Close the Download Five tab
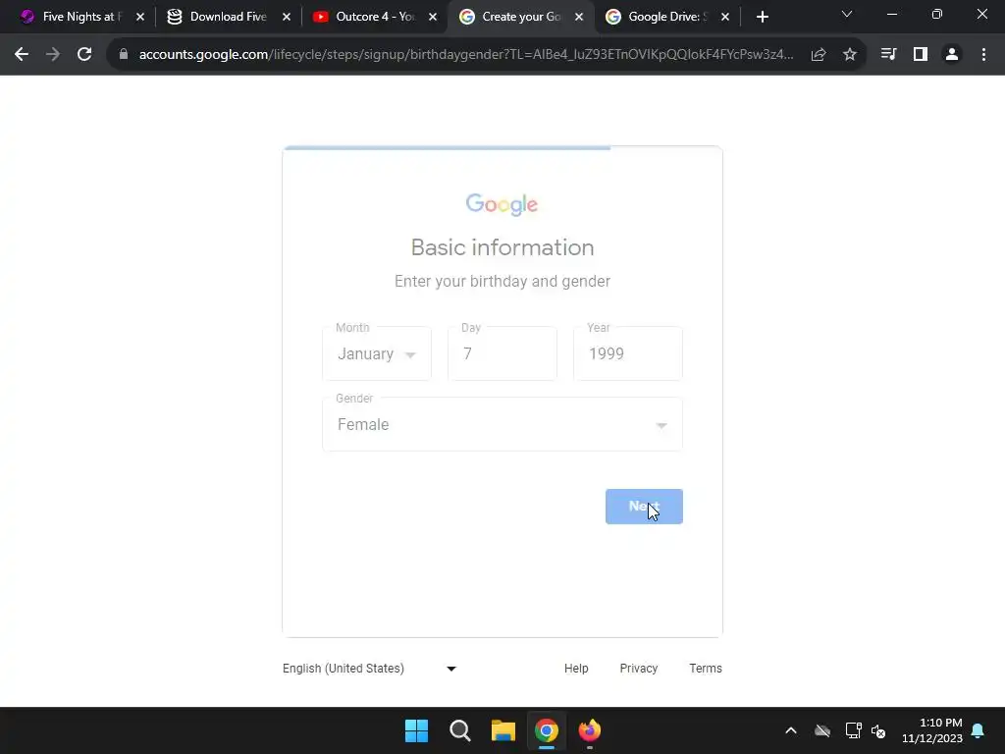Viewport: 1005px width, 754px height. (287, 17)
